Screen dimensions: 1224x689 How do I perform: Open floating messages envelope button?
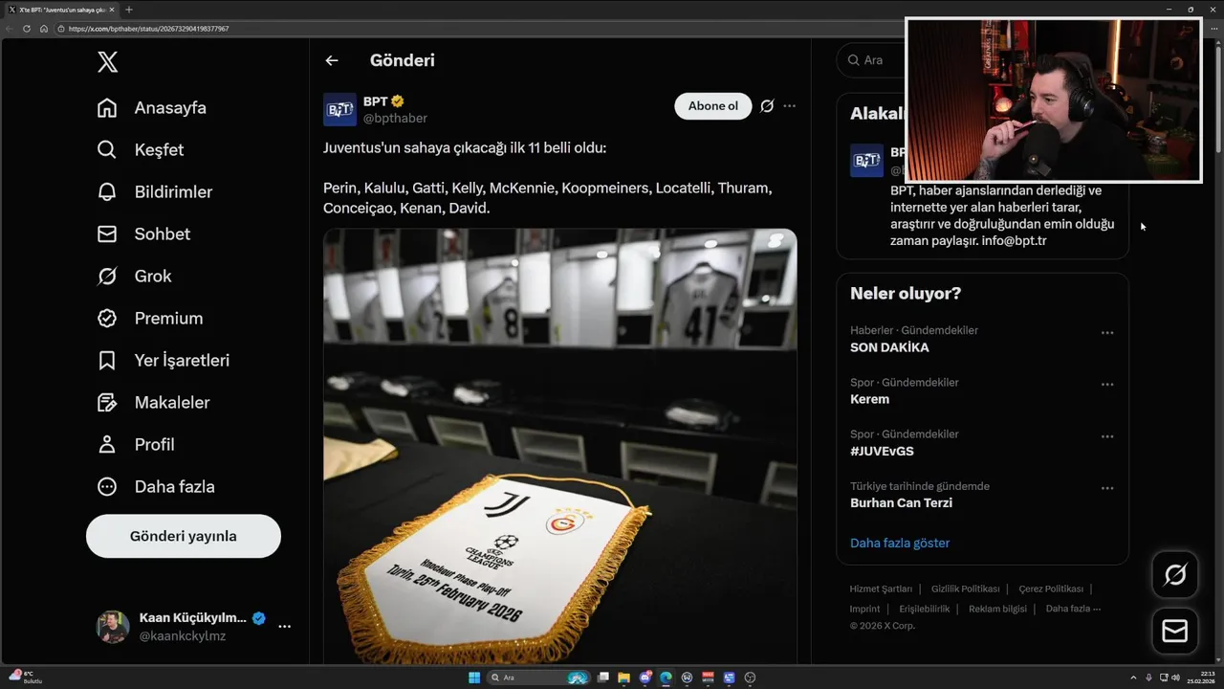[1174, 632]
